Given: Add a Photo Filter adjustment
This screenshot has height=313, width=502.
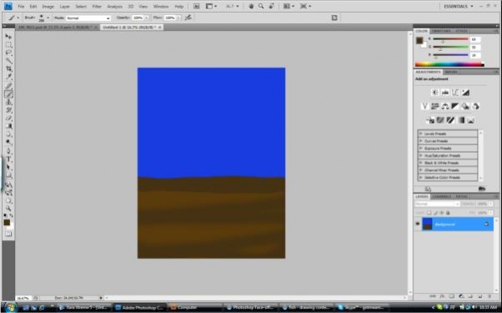Looking at the screenshot, I should 465,106.
